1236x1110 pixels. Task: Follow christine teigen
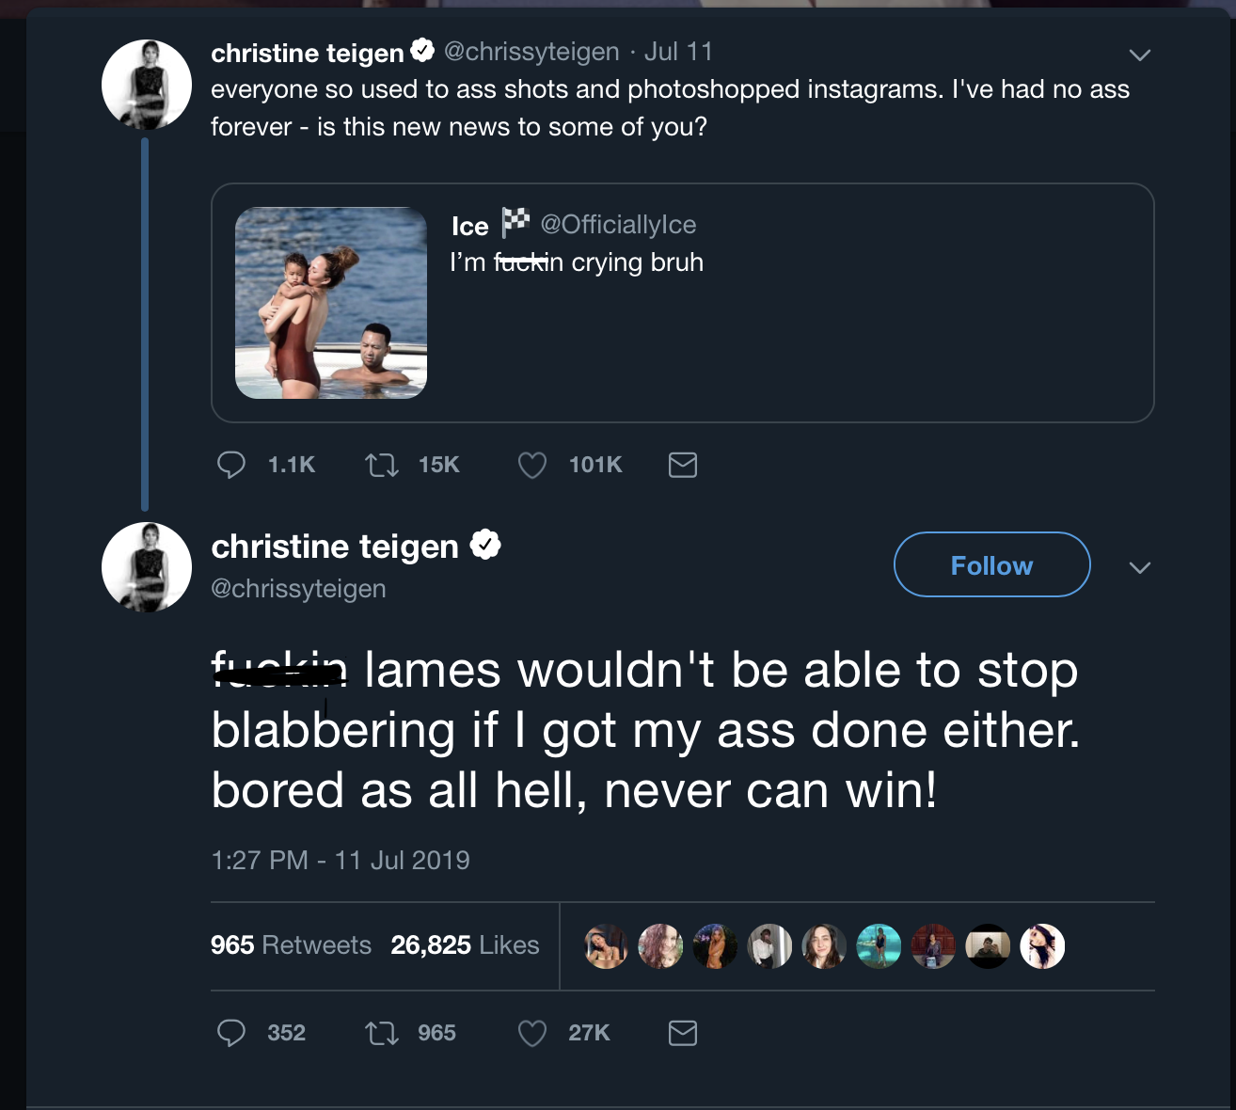click(991, 565)
